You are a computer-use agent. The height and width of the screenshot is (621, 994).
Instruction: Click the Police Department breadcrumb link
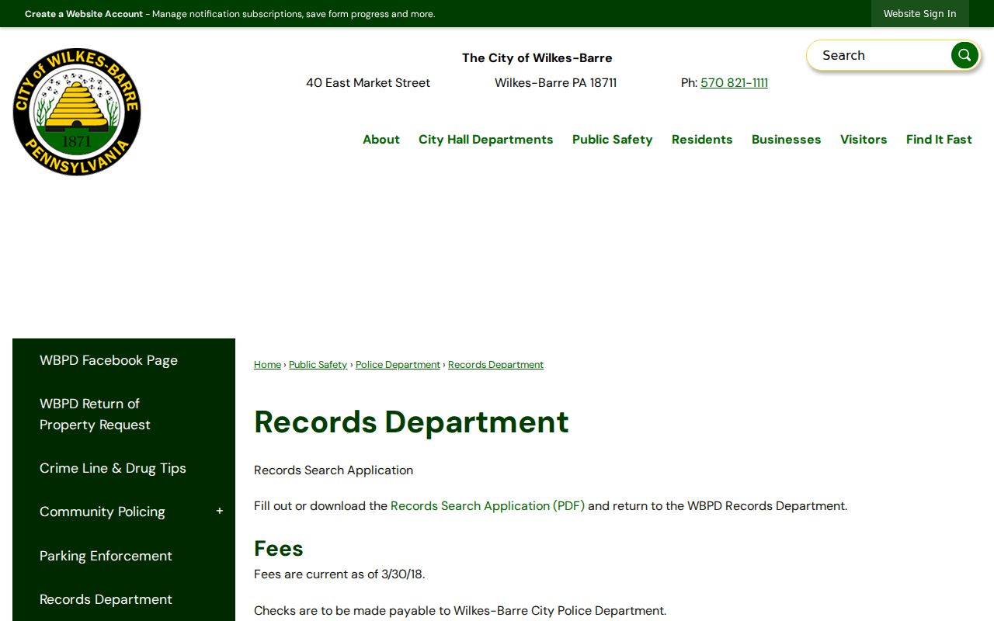click(398, 365)
